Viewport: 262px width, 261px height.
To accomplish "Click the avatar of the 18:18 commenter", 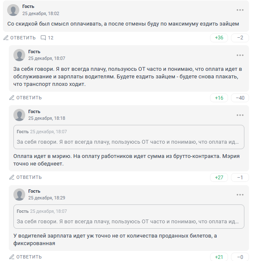I will point(19,115).
